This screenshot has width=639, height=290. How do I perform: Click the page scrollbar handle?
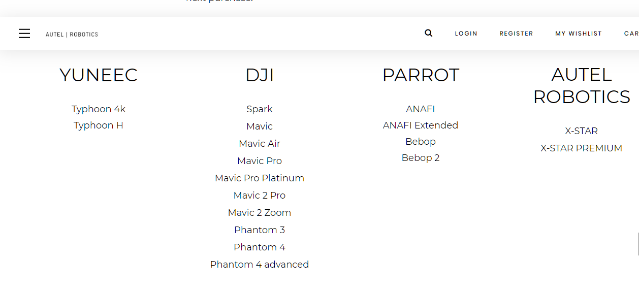pyautogui.click(x=638, y=244)
